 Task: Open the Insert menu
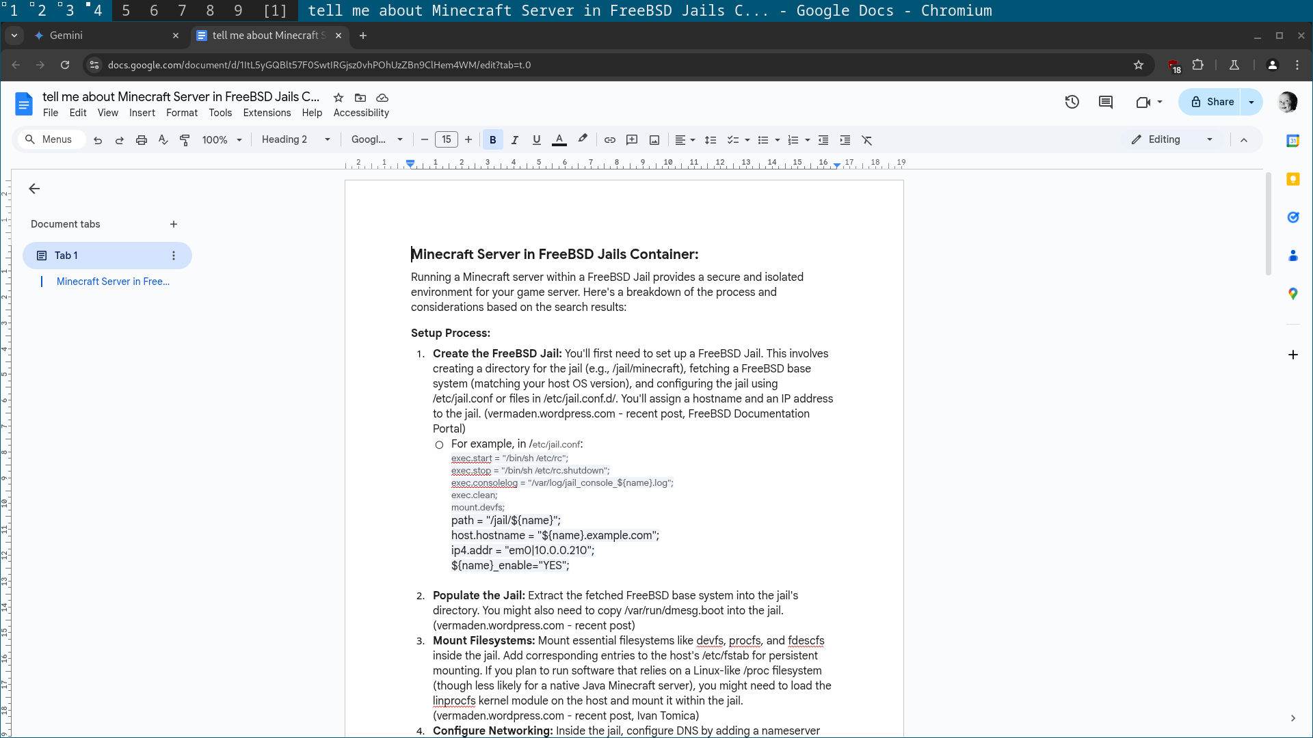(142, 113)
